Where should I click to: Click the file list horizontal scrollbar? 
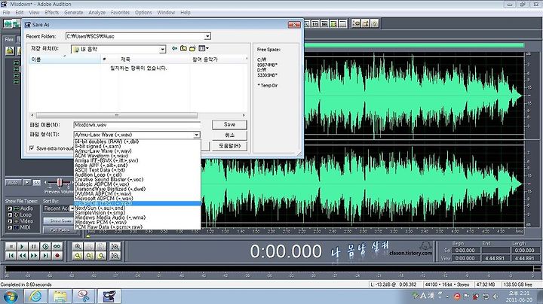point(117,115)
